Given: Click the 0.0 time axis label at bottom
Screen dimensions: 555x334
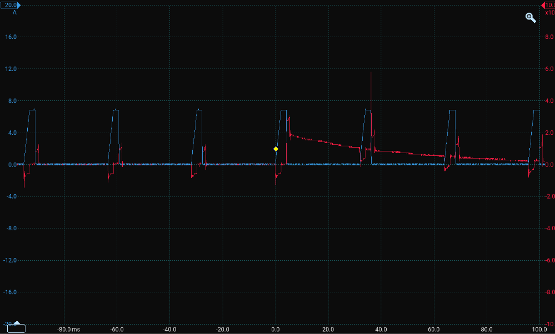Looking at the screenshot, I should (276, 329).
